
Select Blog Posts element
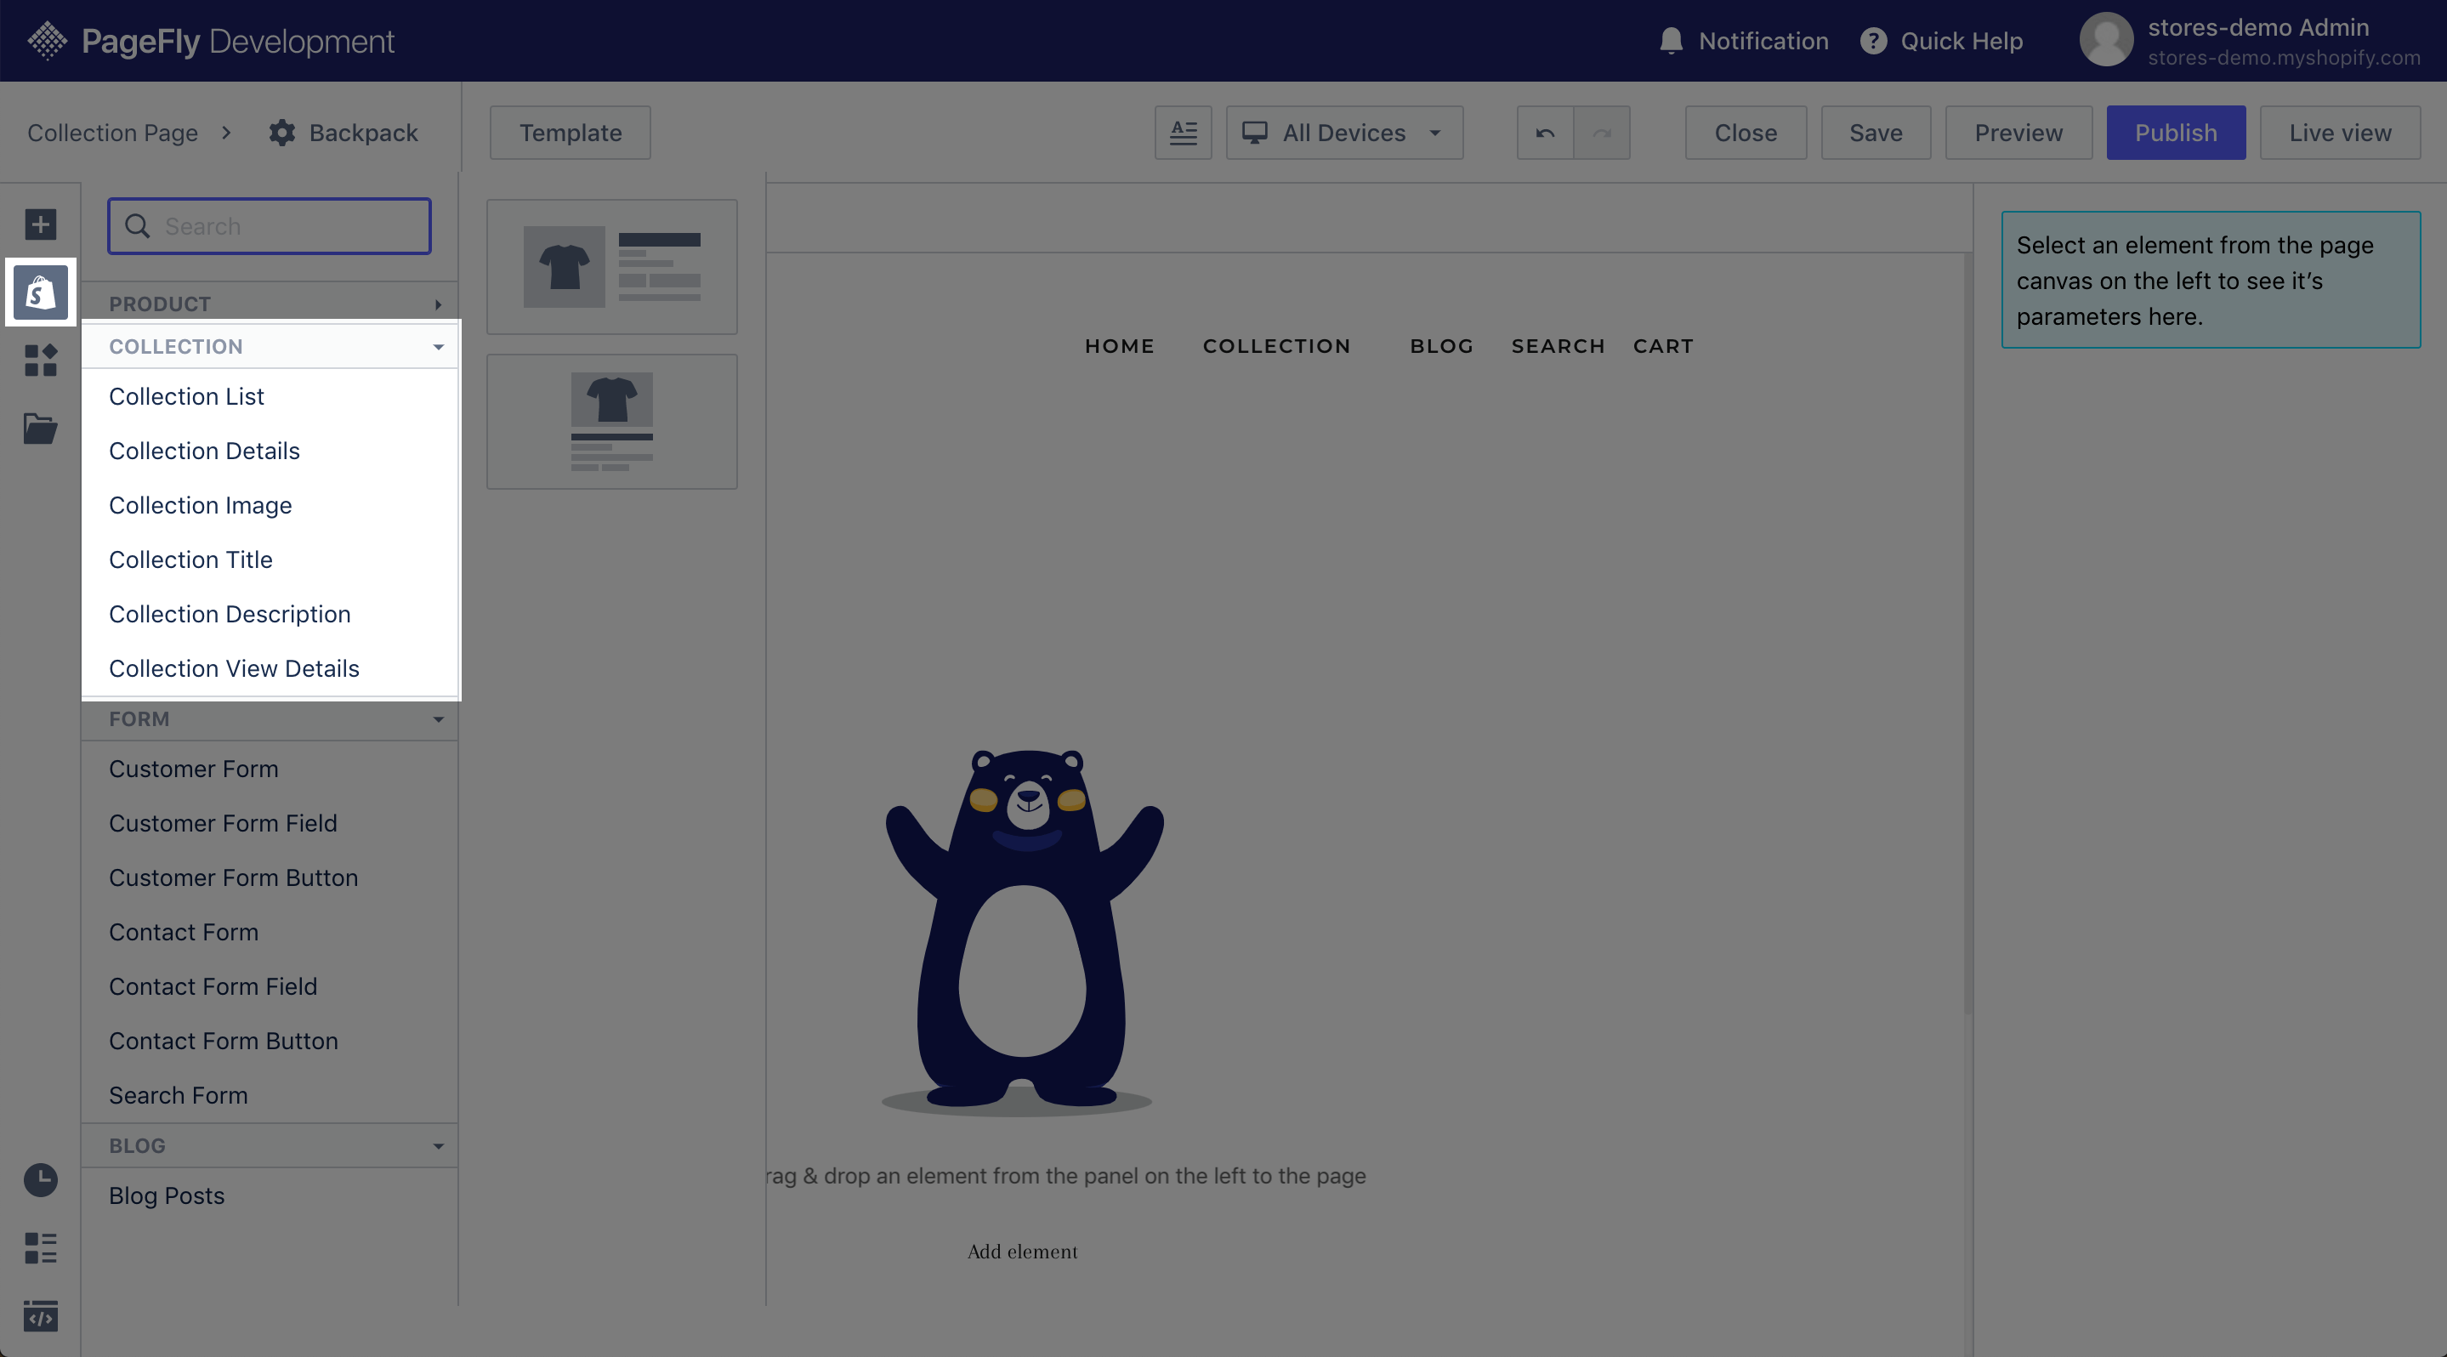click(167, 1195)
